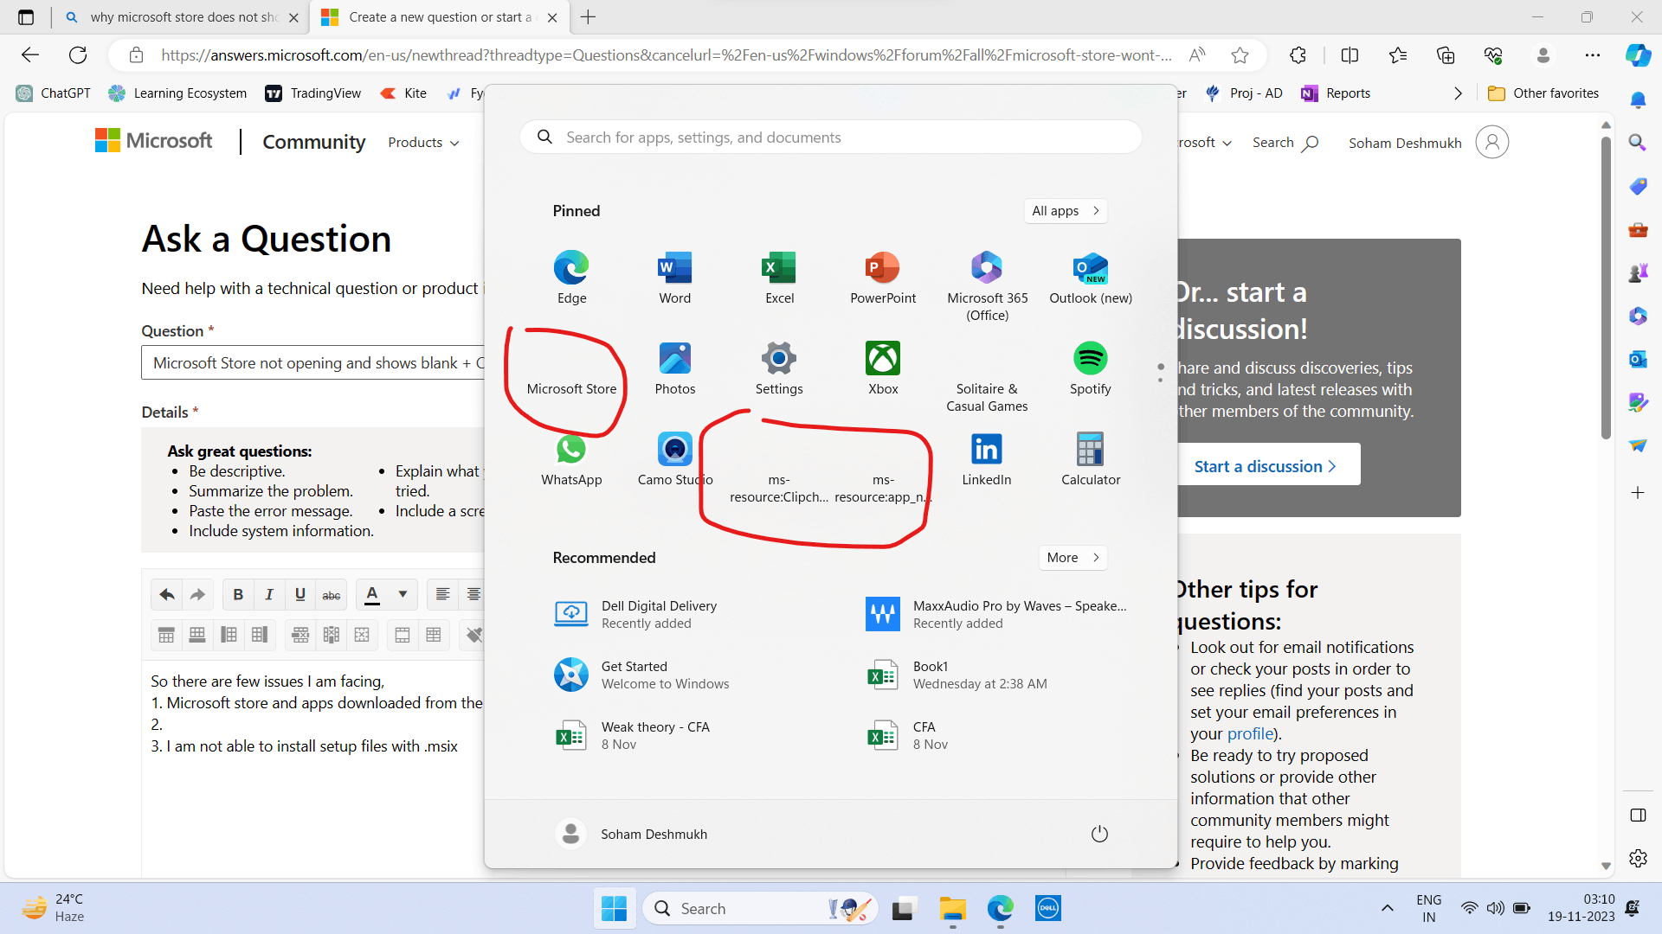Click the power button icon
1662x934 pixels.
point(1098,834)
